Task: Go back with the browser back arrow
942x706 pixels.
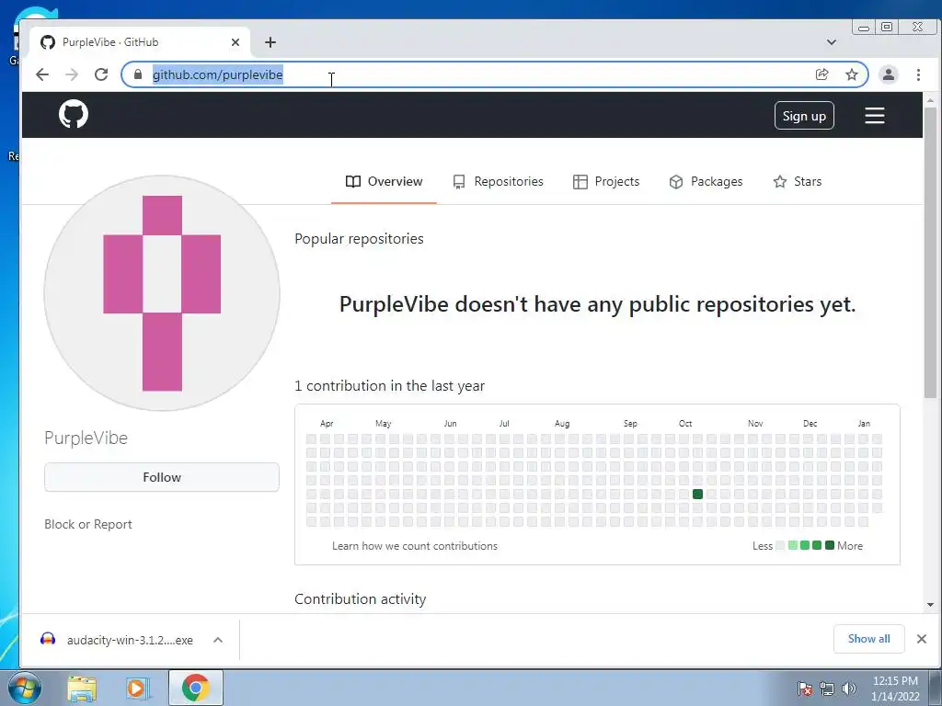Action: point(42,74)
